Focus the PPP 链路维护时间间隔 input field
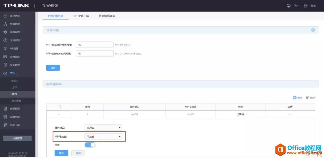 [95, 54]
